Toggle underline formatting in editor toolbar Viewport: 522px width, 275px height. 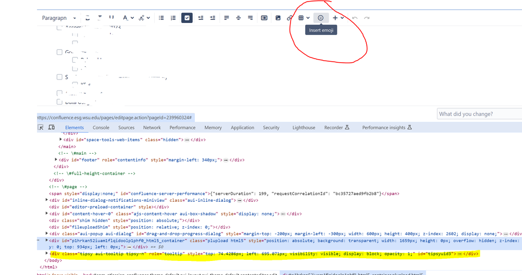pos(111,18)
